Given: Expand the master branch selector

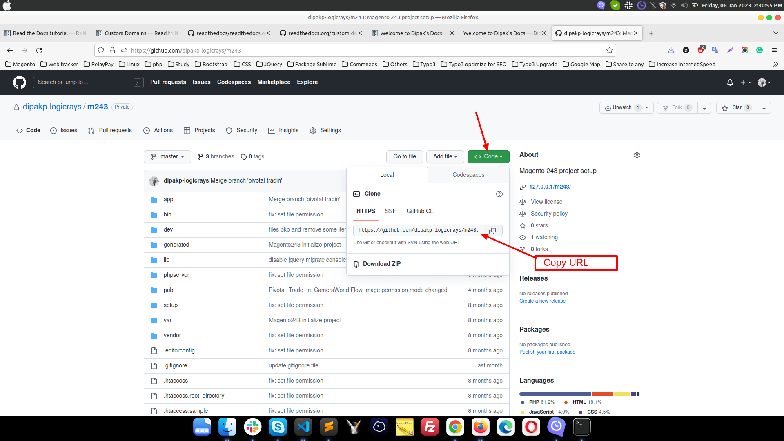Looking at the screenshot, I should [167, 157].
